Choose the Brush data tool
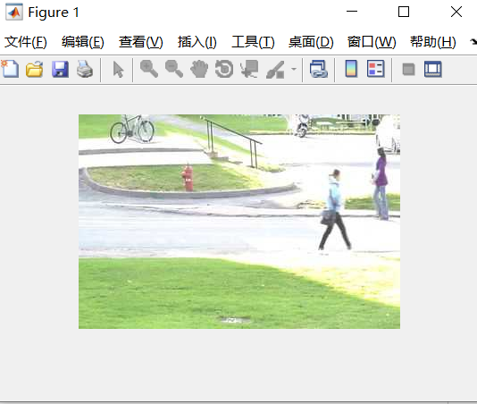This screenshot has height=404, width=477. click(x=276, y=70)
